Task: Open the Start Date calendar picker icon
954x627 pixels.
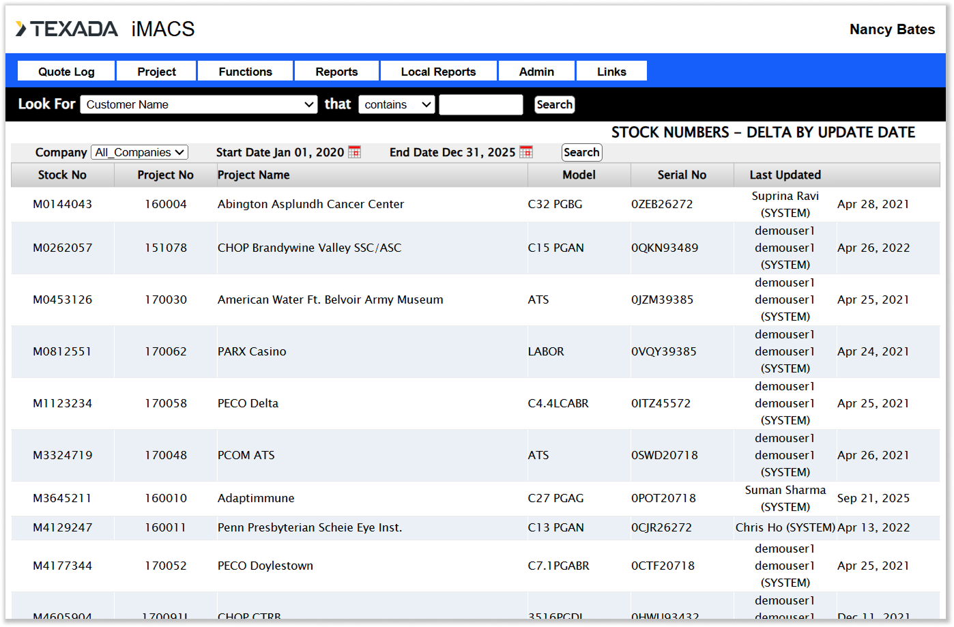Action: [354, 152]
